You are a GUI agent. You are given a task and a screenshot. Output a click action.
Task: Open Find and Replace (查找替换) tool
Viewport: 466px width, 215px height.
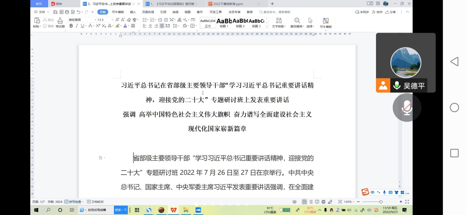point(297,22)
